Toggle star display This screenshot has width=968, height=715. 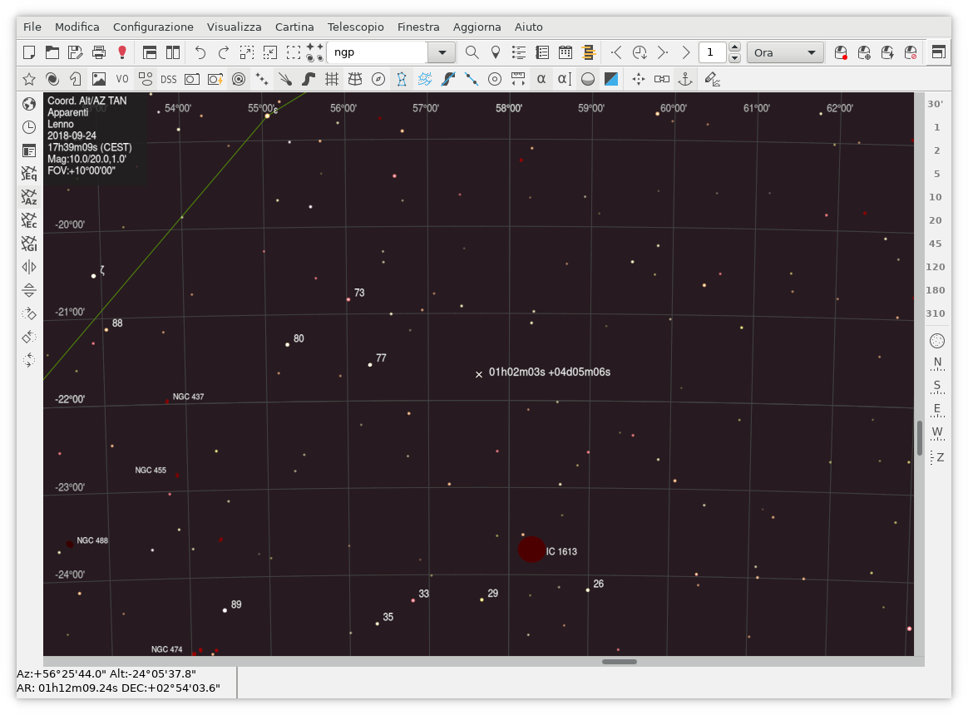click(29, 79)
